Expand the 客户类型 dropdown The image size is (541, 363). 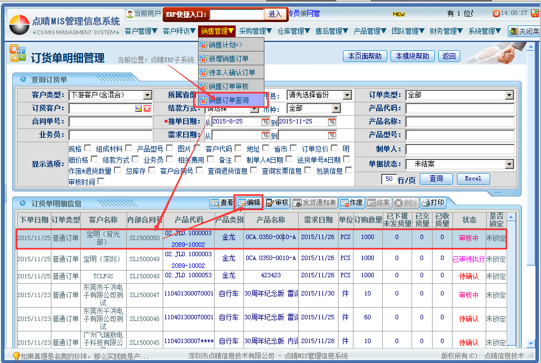147,95
